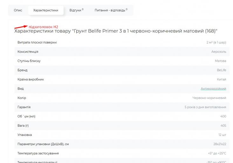Switch to the Відгуки tab
Screen dimensions: 233x163
(76, 10)
